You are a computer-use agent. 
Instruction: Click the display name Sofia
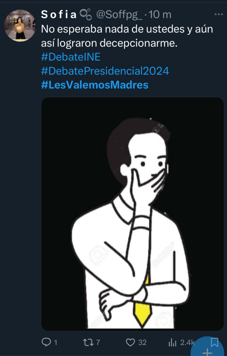[59, 14]
